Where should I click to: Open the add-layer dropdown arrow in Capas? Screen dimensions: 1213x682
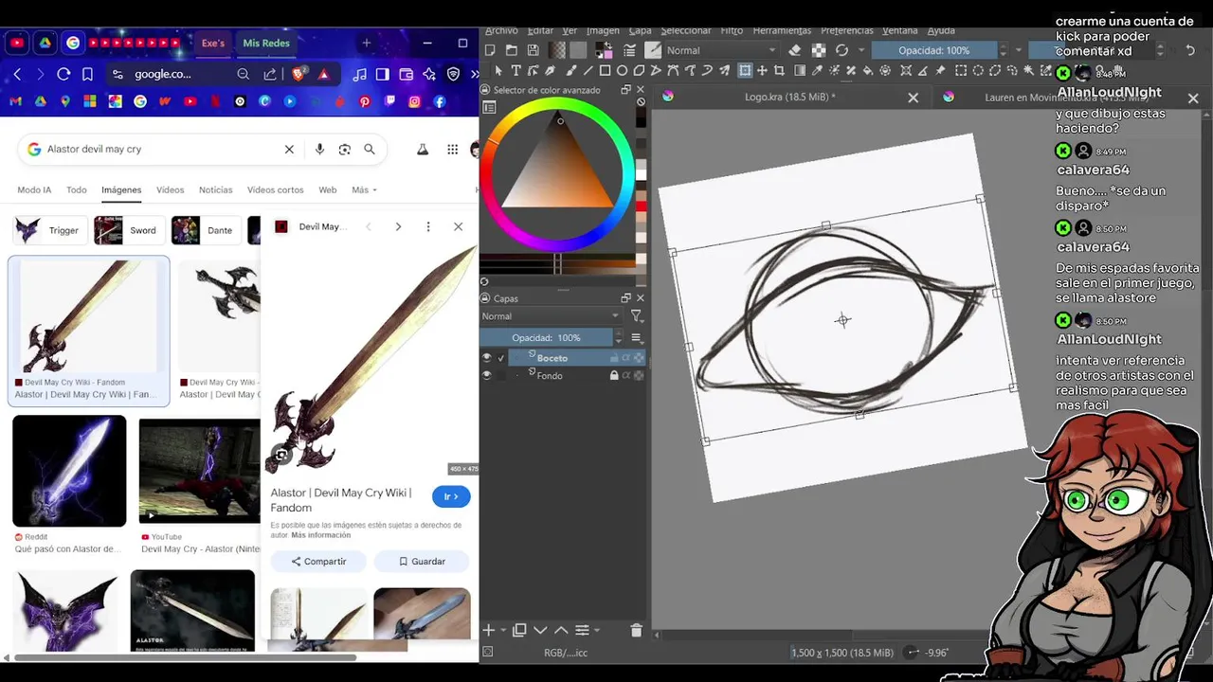pos(502,630)
